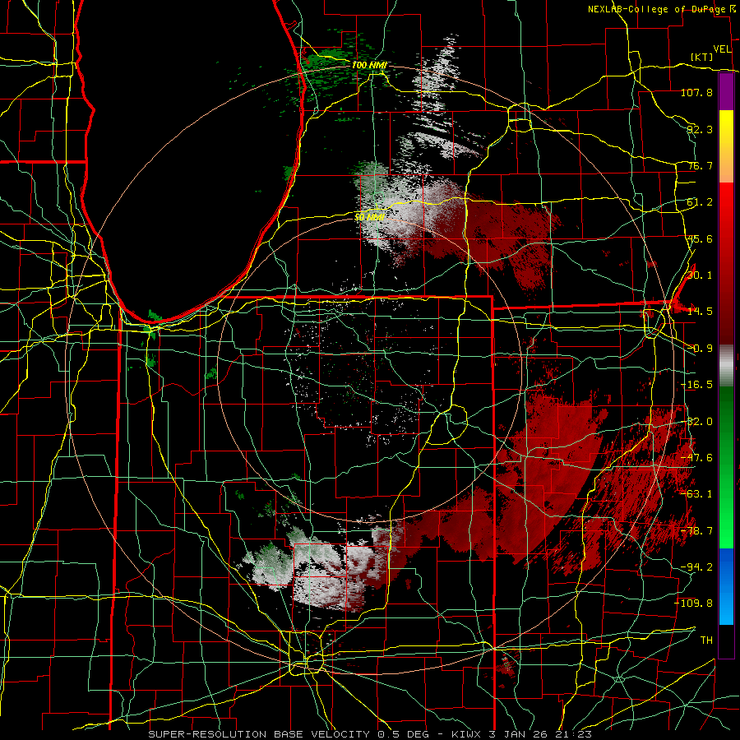Click the 107.8 legend value

click(696, 92)
